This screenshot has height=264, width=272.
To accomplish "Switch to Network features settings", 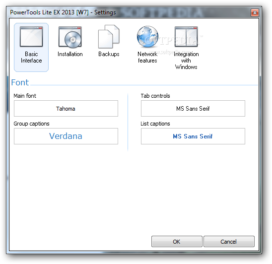I will [147, 45].
